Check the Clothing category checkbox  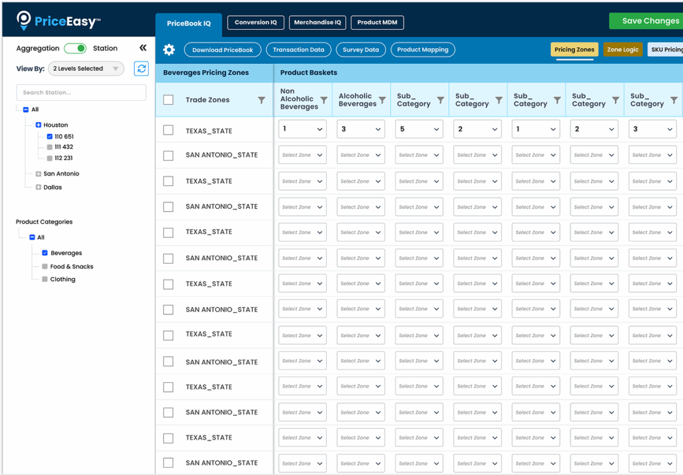(45, 279)
